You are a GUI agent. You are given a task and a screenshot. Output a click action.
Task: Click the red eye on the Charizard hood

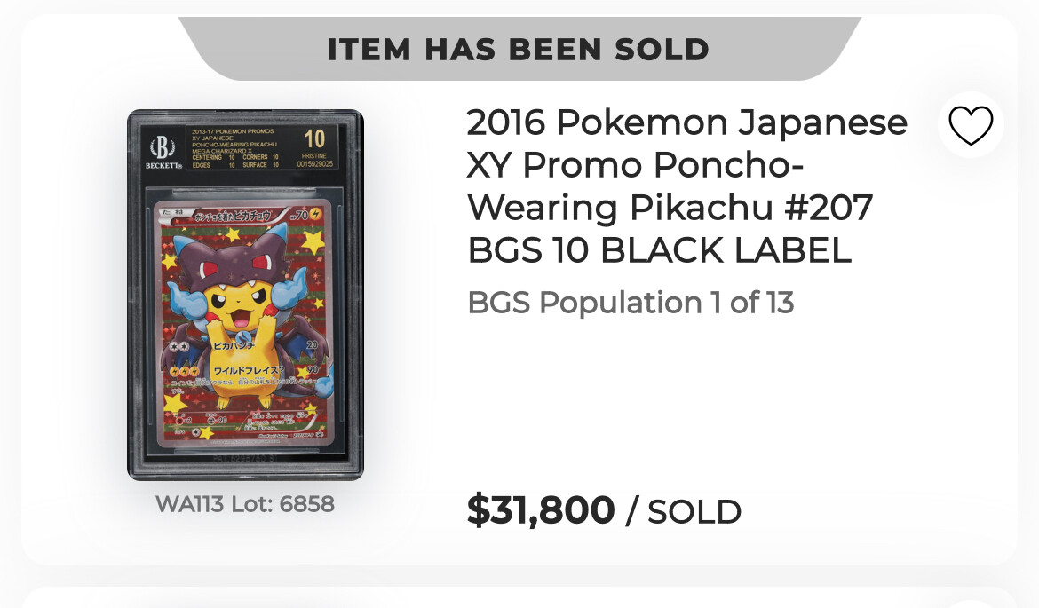click(x=210, y=270)
